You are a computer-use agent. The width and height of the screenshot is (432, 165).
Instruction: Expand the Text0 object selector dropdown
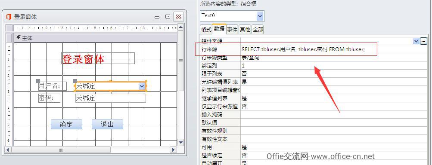point(260,16)
